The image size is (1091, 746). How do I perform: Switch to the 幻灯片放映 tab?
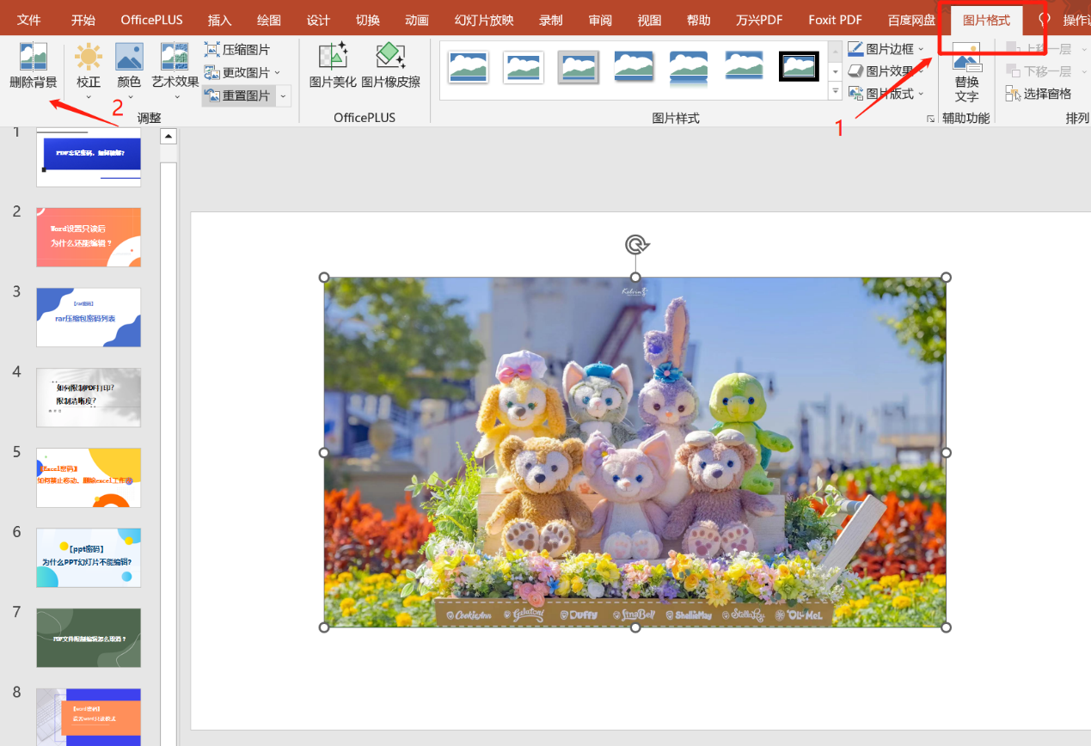[x=484, y=21]
